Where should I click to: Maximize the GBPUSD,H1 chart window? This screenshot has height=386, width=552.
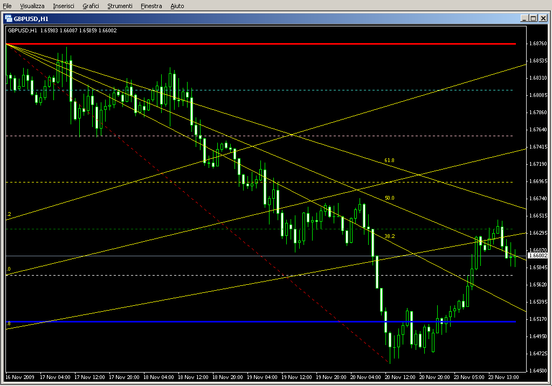click(x=533, y=18)
